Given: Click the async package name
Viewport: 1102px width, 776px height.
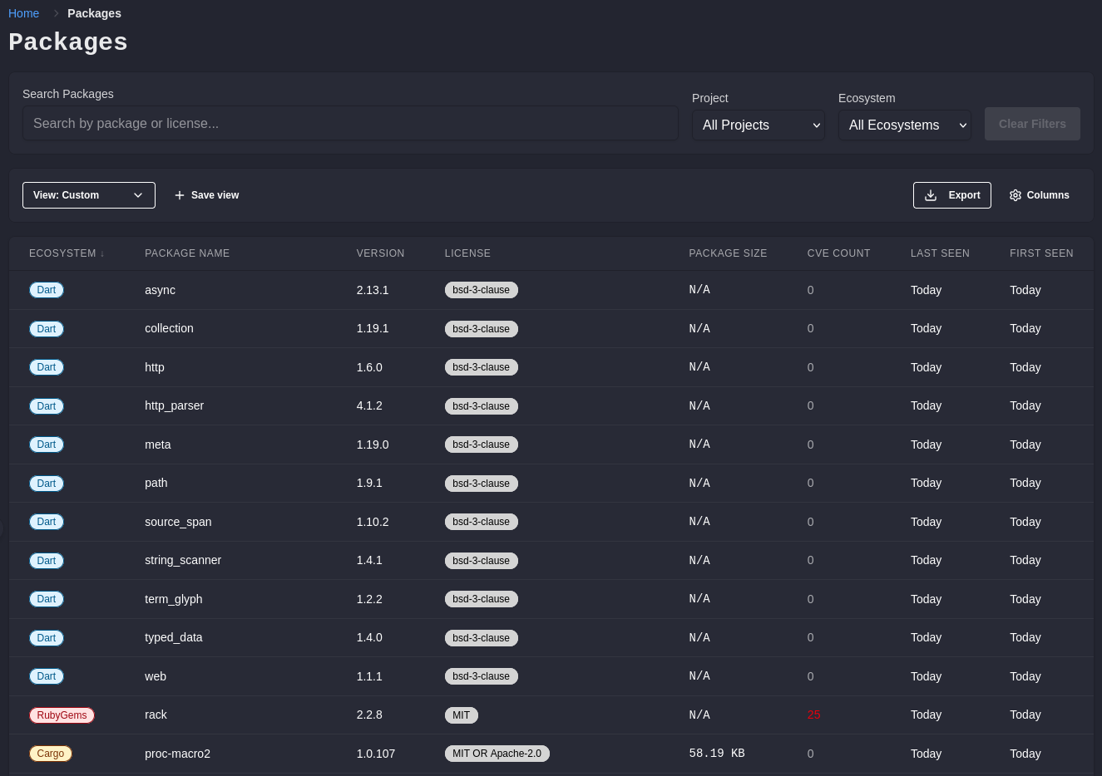Looking at the screenshot, I should pos(160,290).
